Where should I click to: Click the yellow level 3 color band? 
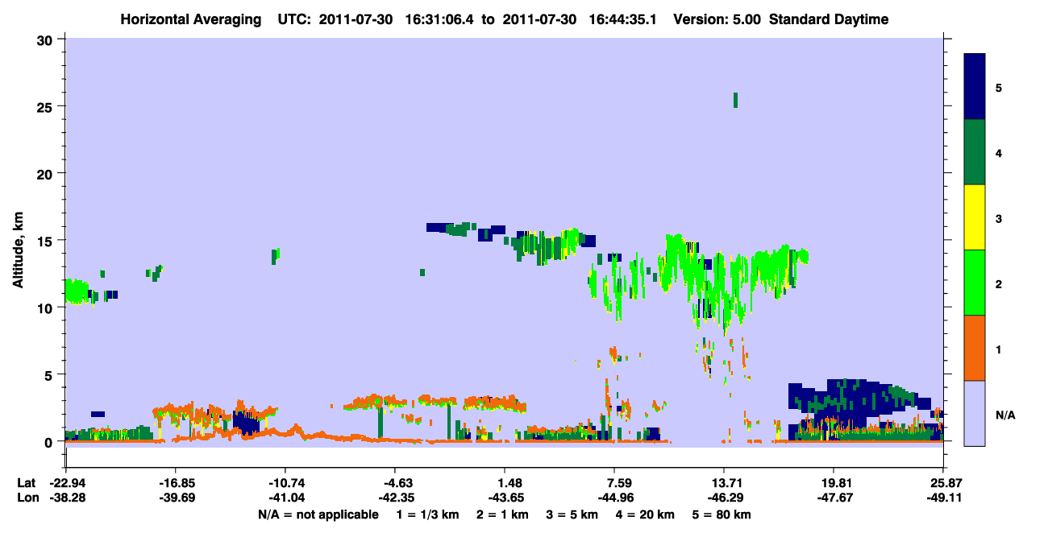[975, 217]
